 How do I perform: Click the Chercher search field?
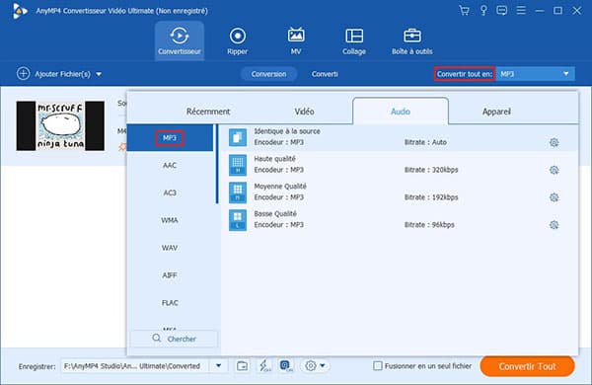(x=174, y=339)
